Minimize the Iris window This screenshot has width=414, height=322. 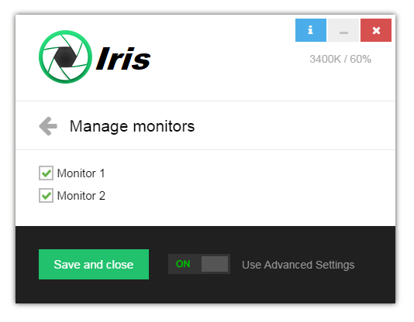343,30
